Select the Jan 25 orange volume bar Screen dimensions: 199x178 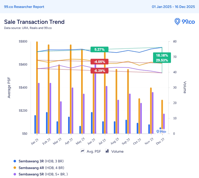pyautogui.click(x=37, y=87)
